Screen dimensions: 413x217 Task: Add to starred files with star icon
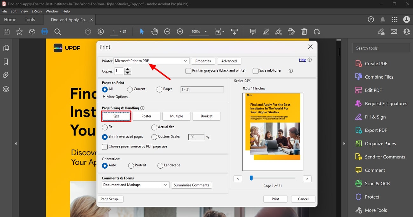click(x=19, y=31)
